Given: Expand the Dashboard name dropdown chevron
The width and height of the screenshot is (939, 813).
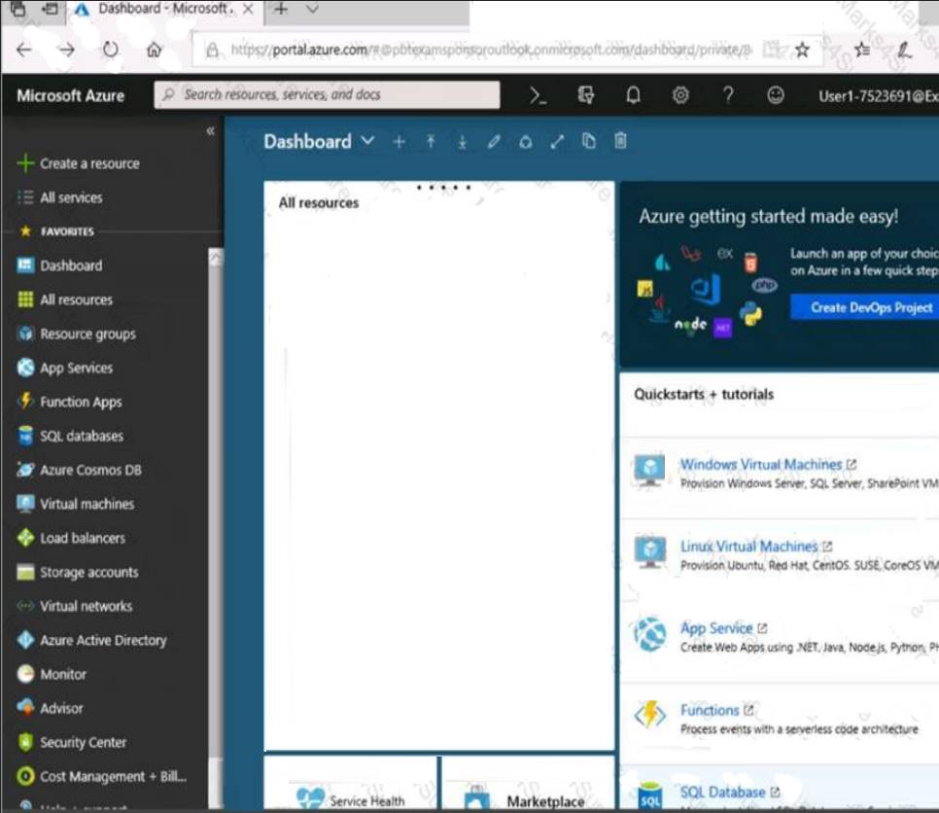Looking at the screenshot, I should 367,141.
